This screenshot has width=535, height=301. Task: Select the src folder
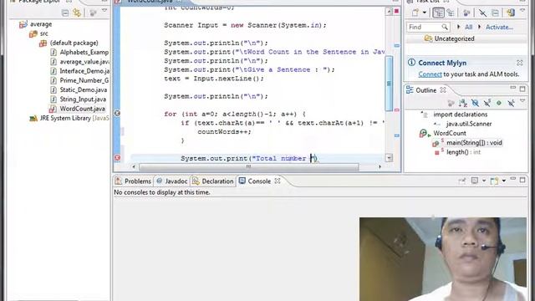[44, 33]
